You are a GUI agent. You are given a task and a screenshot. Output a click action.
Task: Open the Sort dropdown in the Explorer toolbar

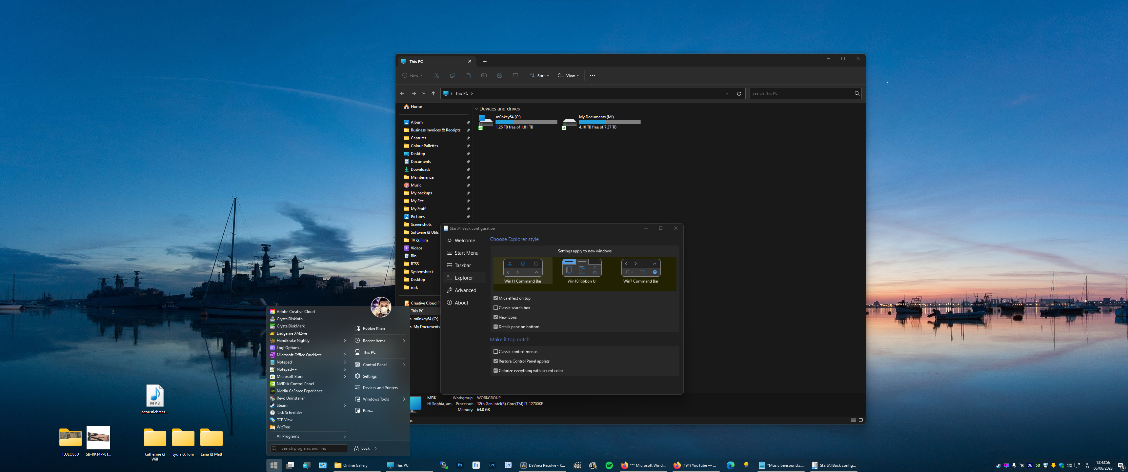tap(539, 75)
